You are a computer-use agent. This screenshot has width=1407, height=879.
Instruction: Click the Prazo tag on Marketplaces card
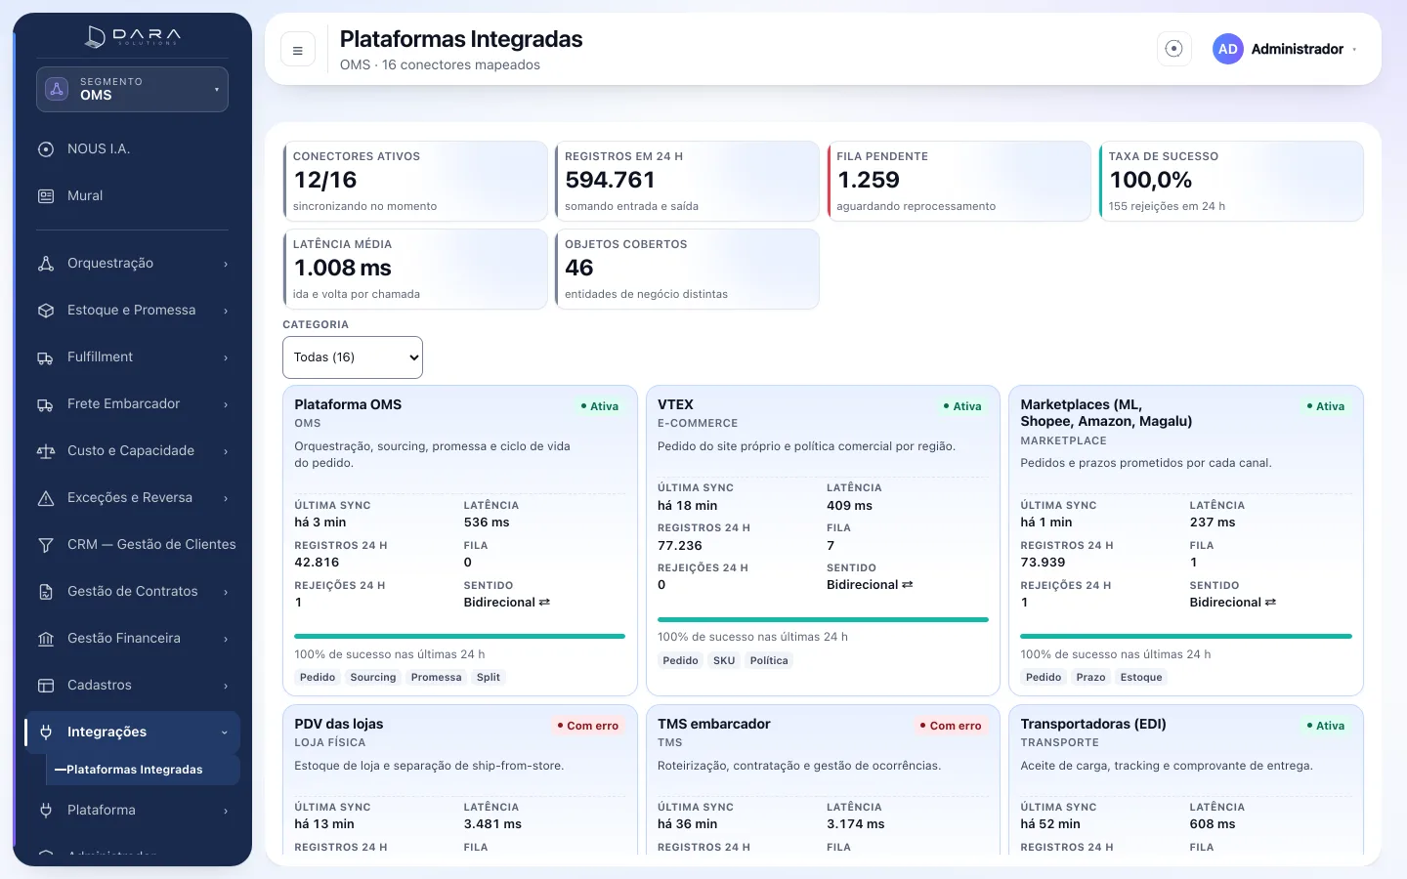(x=1090, y=678)
